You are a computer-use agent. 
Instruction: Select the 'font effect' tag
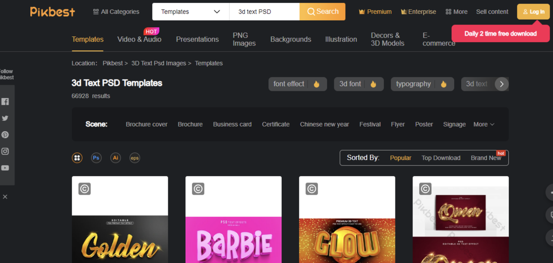[298, 84]
